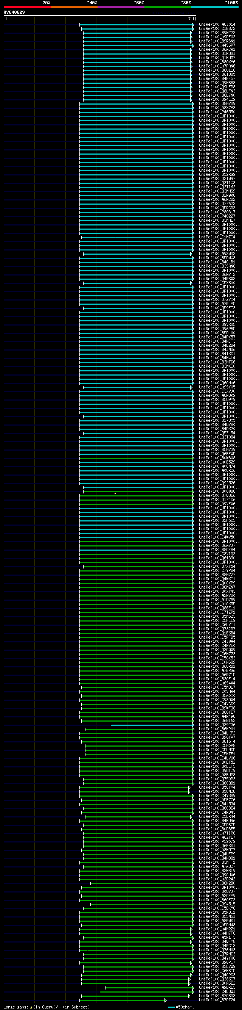The height and width of the screenshot is (1010, 242).
Task: Click the AV640629 query sequence label
Action: coord(14,12)
